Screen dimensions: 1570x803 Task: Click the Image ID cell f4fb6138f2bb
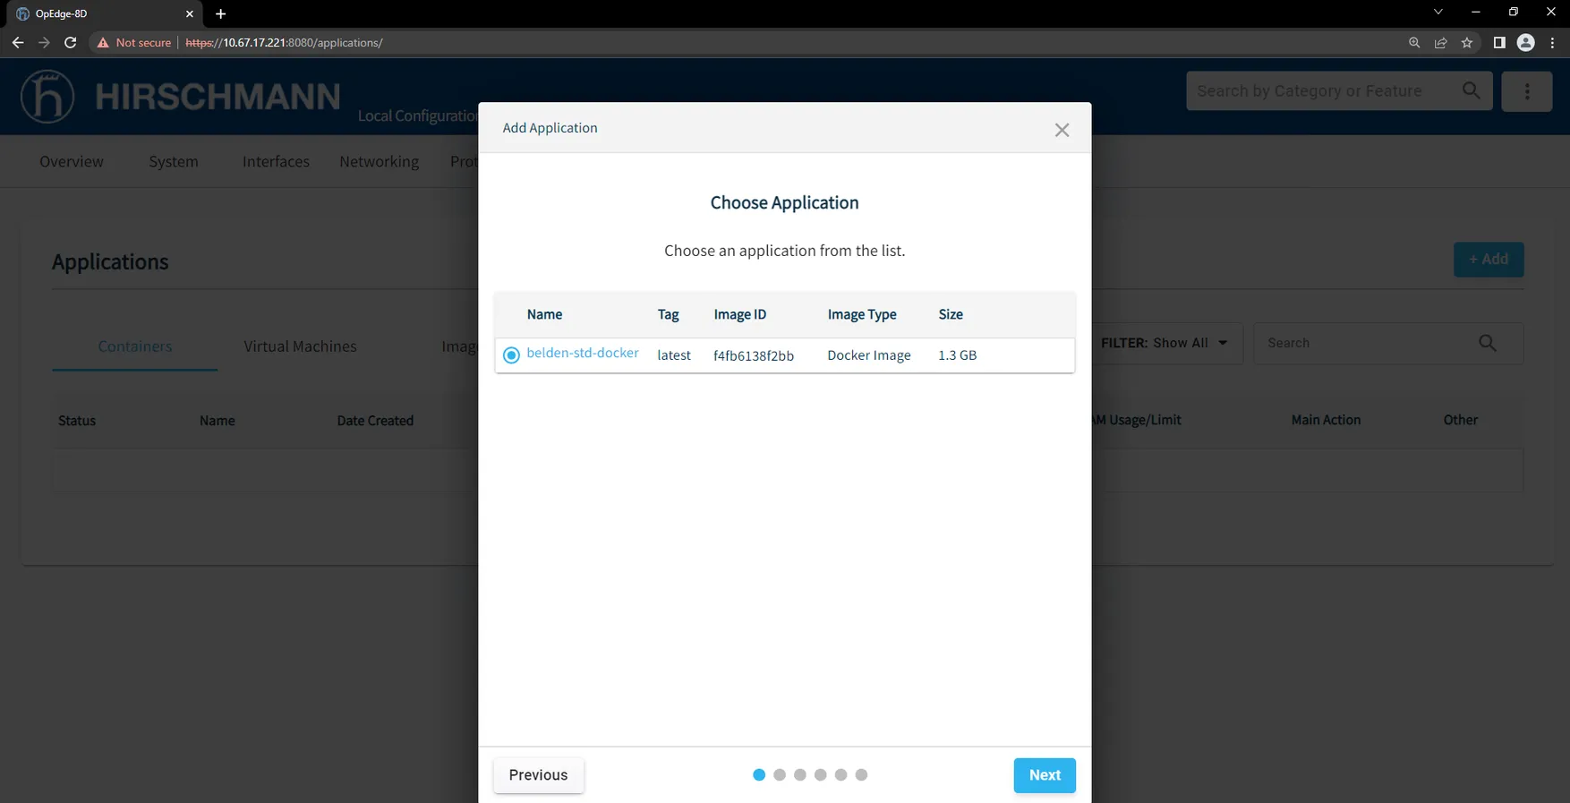[754, 355]
